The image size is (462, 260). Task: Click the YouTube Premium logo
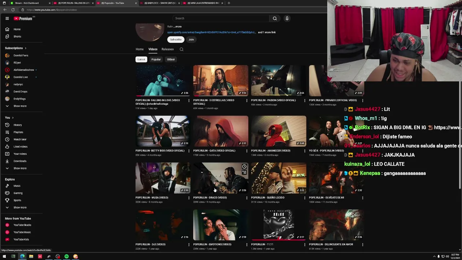[x=23, y=18]
